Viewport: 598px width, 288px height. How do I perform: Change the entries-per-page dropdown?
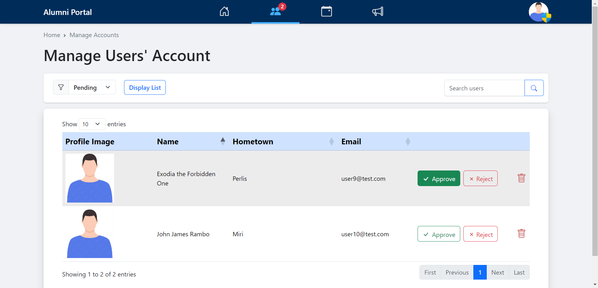(x=92, y=124)
